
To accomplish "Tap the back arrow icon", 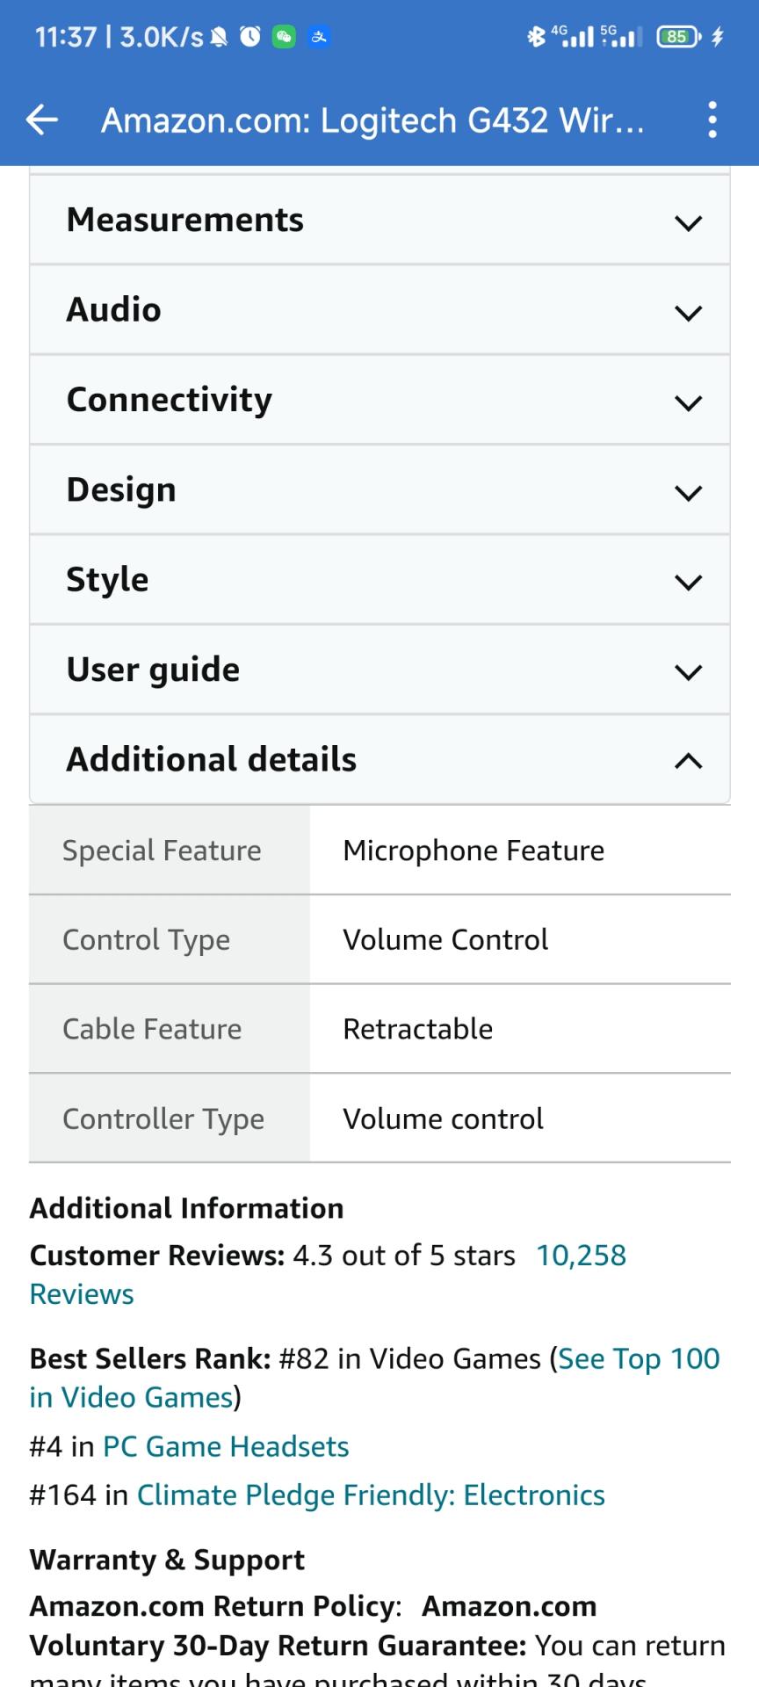I will 42,119.
